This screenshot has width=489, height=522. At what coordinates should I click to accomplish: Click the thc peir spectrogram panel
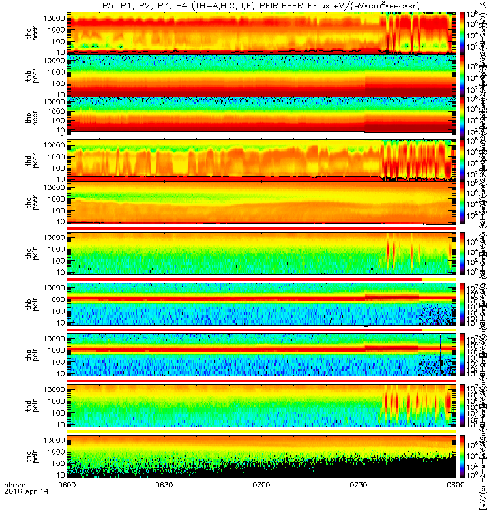point(261,355)
